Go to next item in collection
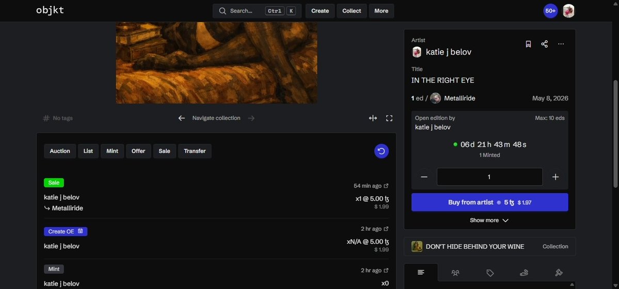619x289 pixels. (251, 118)
